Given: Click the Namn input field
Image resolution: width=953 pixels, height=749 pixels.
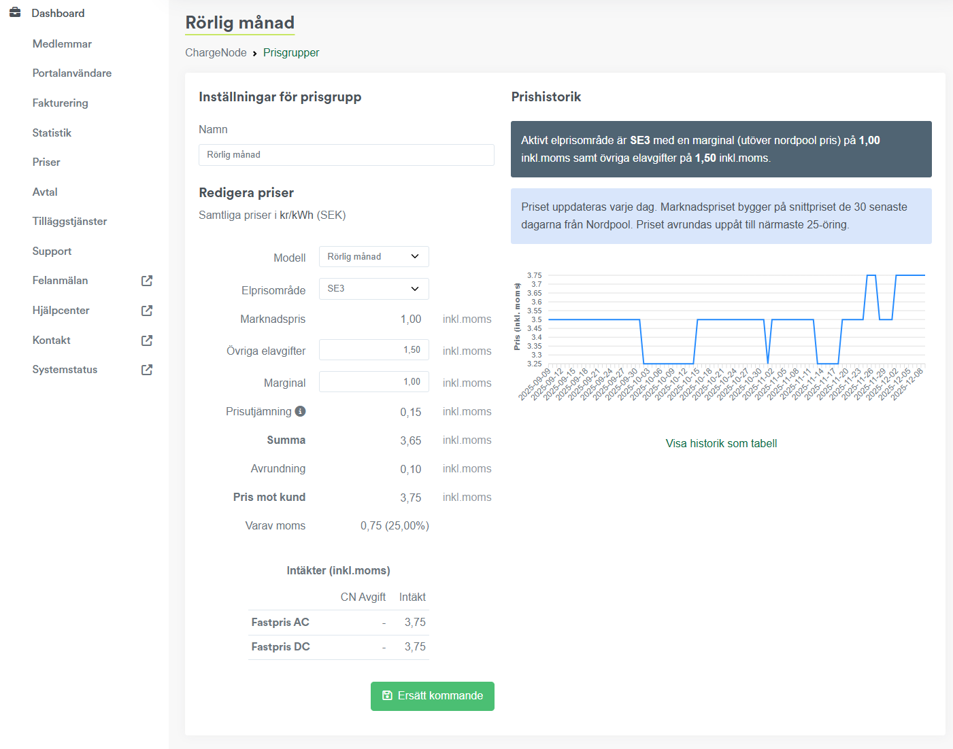Looking at the screenshot, I should coord(346,155).
